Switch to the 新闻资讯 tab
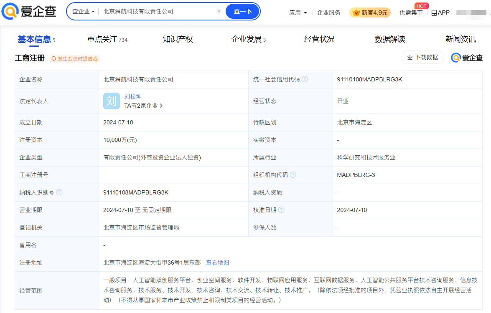491x313 pixels. tap(460, 39)
